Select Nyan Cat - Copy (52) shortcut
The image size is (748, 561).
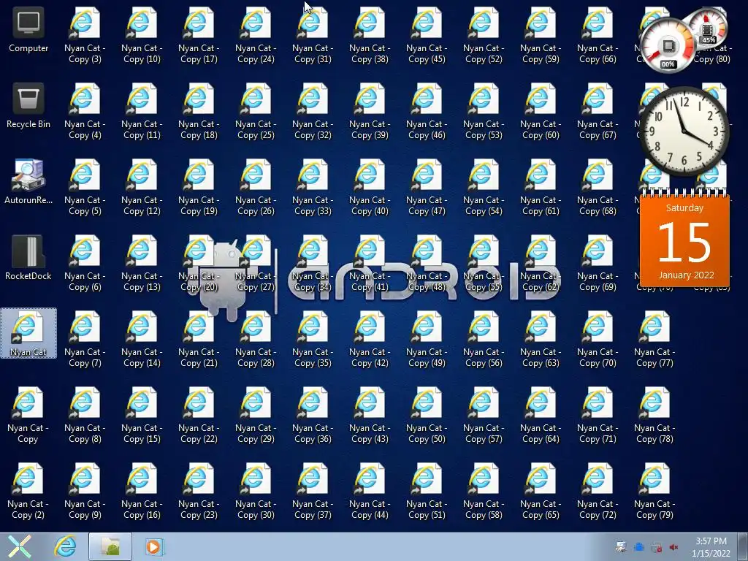pos(484,35)
